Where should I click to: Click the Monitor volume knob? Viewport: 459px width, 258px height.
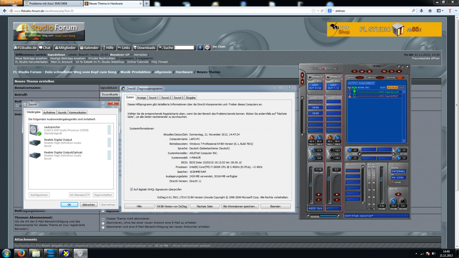click(x=394, y=201)
